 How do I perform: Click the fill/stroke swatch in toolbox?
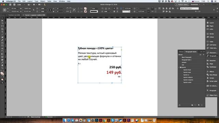pos(2,73)
